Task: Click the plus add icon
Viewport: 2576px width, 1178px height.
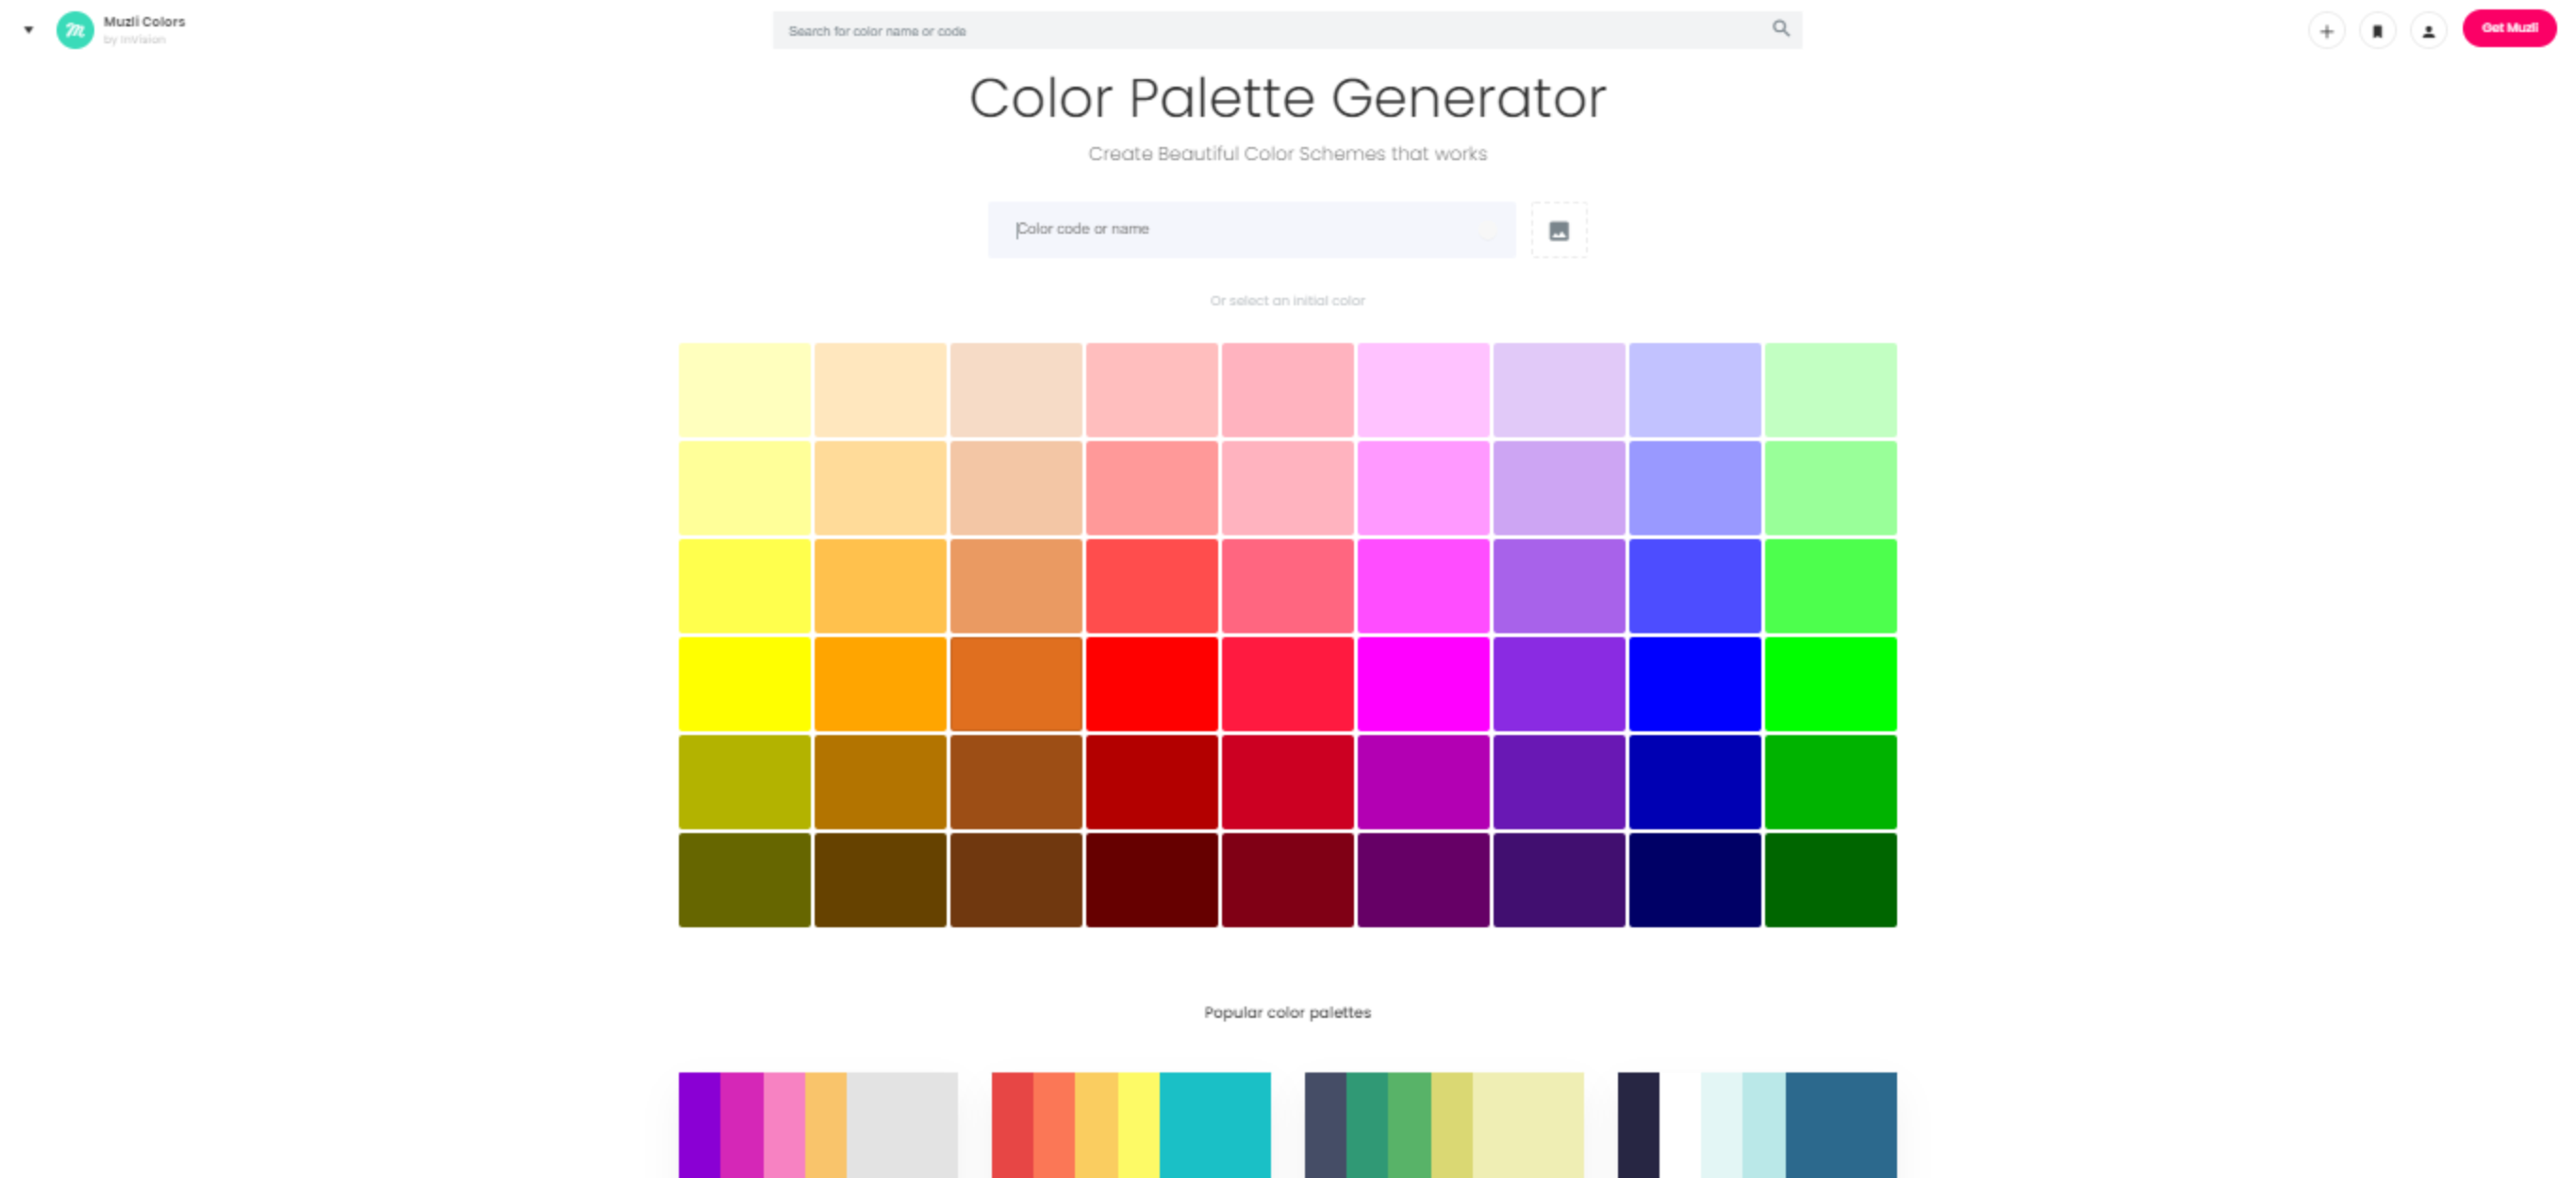Action: pyautogui.click(x=2326, y=31)
